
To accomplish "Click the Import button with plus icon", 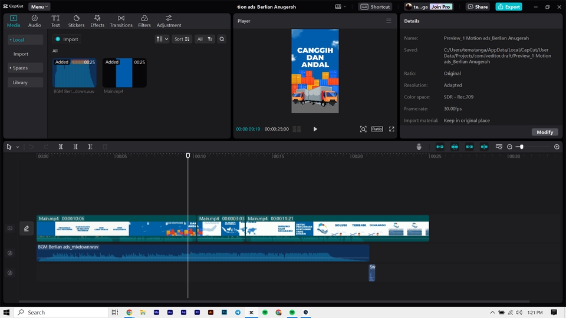I will coord(67,39).
